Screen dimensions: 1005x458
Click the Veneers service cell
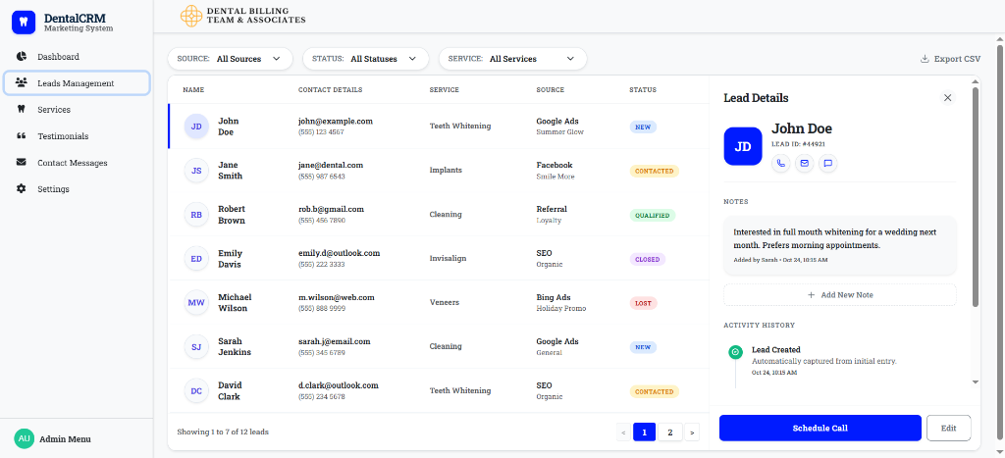(445, 302)
